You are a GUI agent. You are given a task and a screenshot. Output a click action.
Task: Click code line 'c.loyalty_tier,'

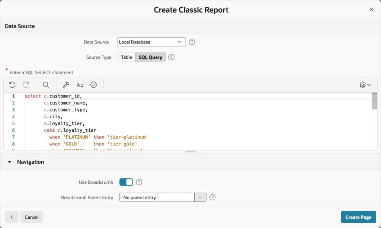64,123
